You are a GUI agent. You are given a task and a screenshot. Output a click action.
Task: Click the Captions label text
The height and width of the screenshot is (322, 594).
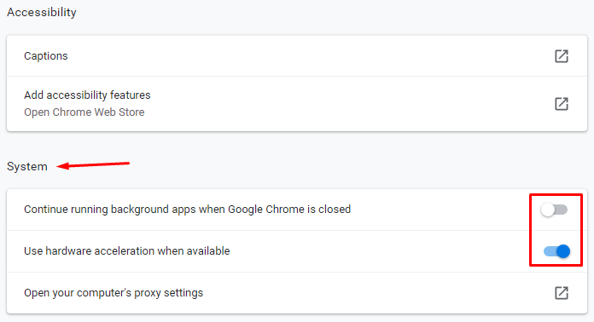(x=46, y=56)
